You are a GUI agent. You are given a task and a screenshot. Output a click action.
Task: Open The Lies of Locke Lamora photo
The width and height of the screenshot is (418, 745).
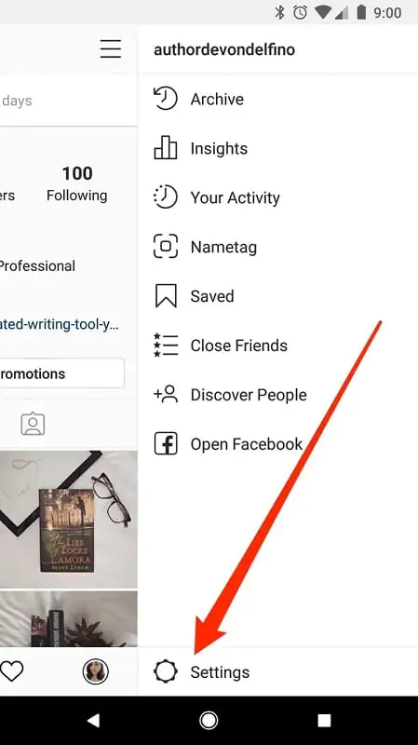pyautogui.click(x=69, y=520)
